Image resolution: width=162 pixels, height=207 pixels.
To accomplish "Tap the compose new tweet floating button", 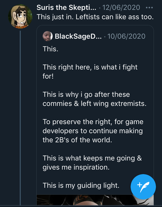I will (x=143, y=187).
